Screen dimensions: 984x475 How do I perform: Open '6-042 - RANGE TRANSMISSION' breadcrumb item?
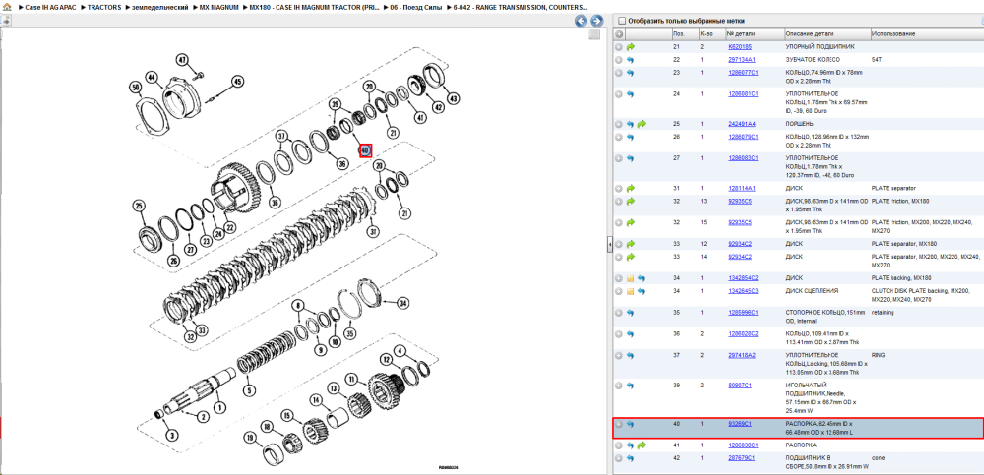point(521,6)
